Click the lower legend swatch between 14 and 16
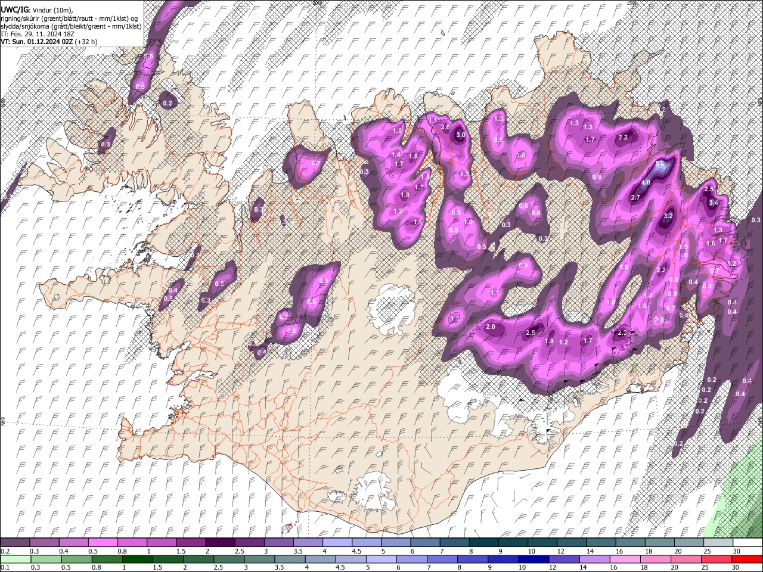Image resolution: width=763 pixels, height=572 pixels. pyautogui.click(x=594, y=559)
